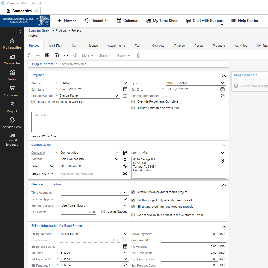The image size is (268, 268).
Task: Open Help Center
Action: [245, 21]
